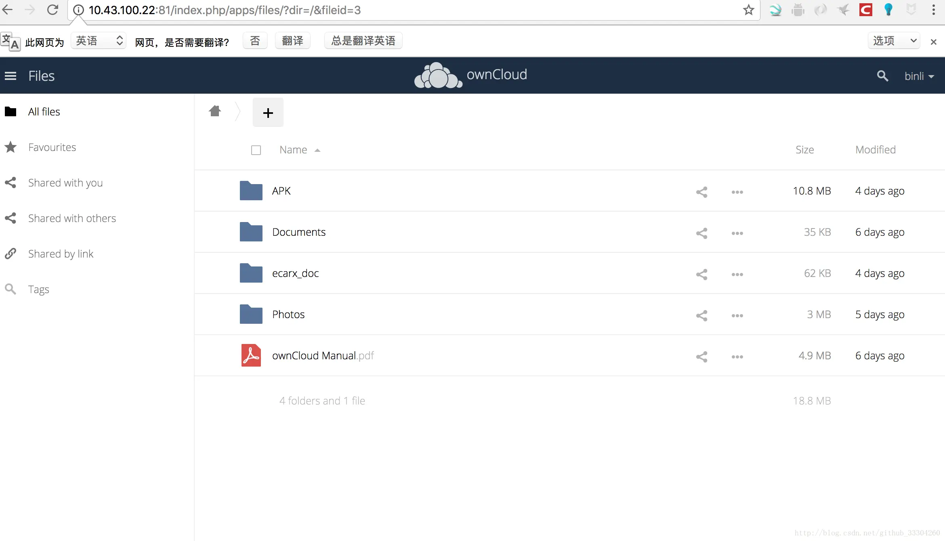The height and width of the screenshot is (541, 945).
Task: Open the binli user dropdown
Action: pyautogui.click(x=919, y=76)
